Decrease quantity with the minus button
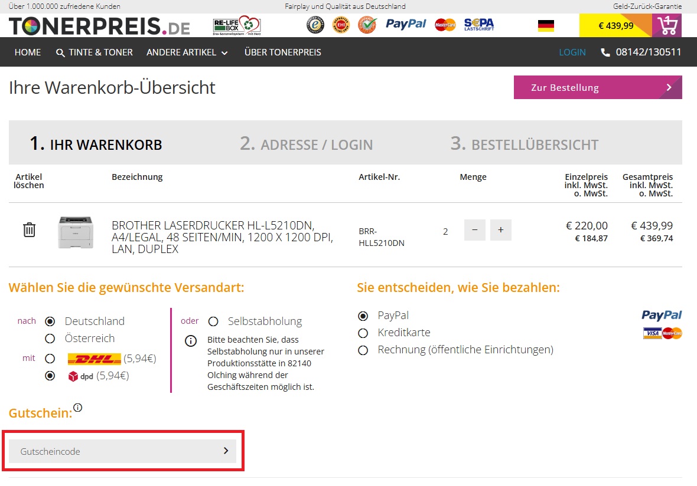 pos(475,230)
